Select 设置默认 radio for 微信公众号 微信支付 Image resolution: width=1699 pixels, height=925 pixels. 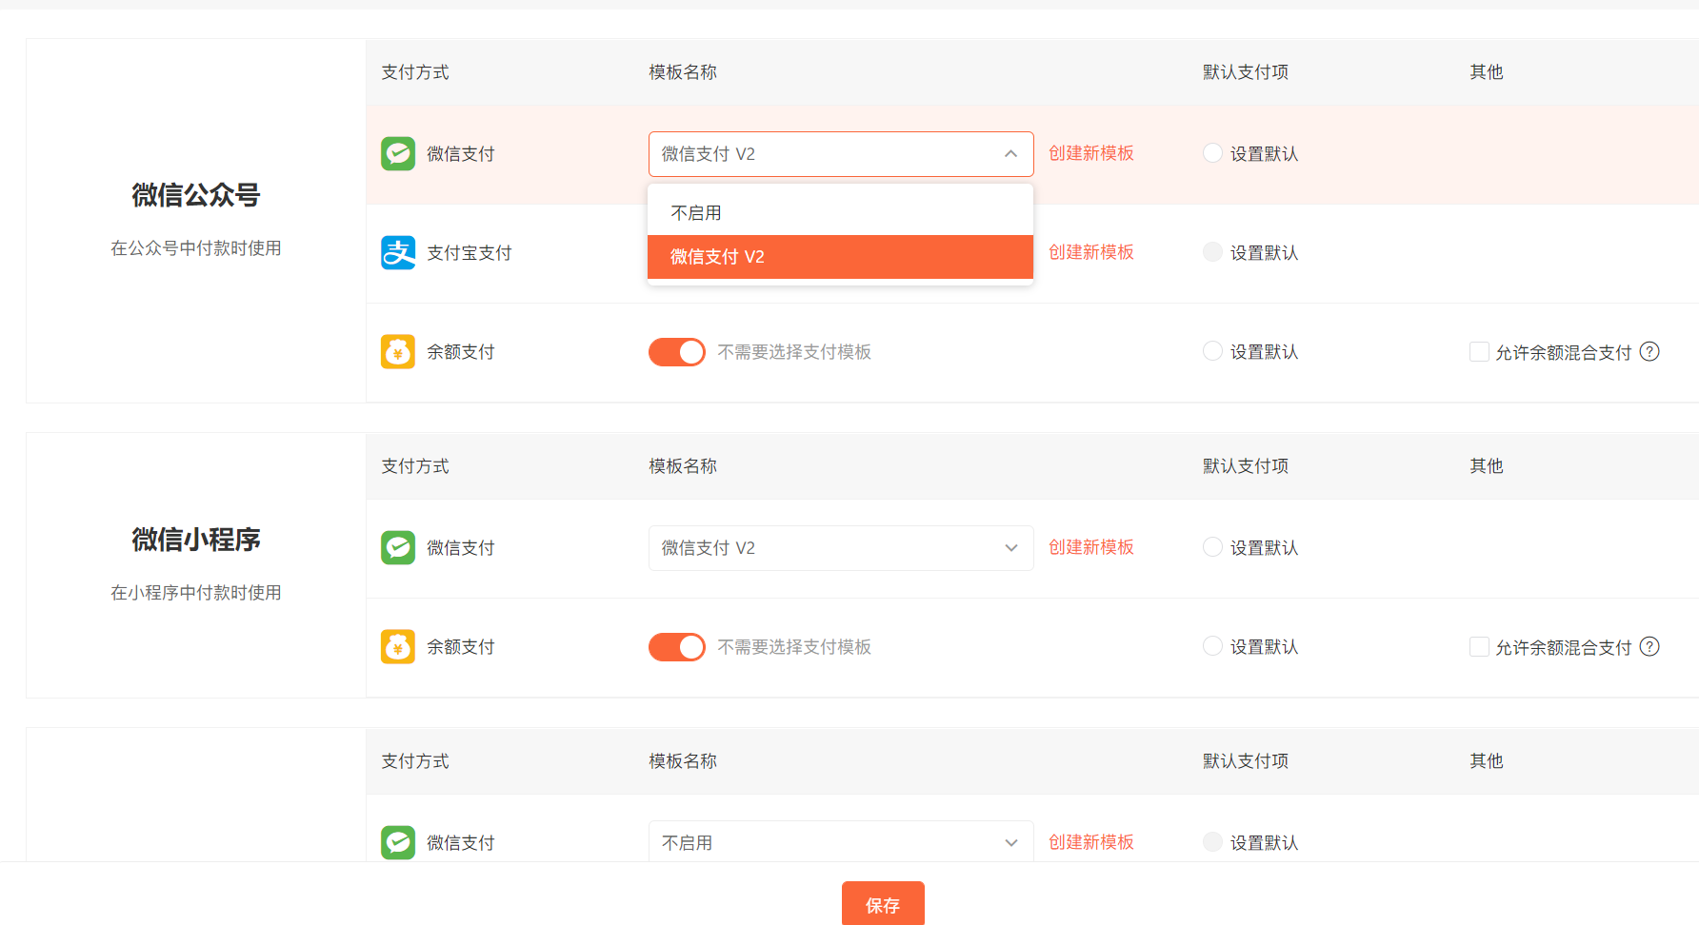coord(1212,153)
